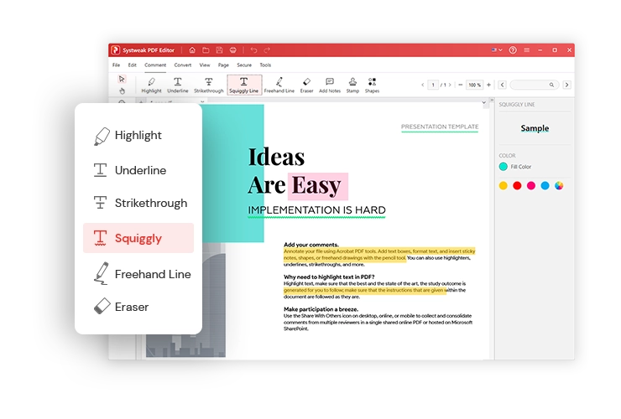Screen dimensions: 621x419
Task: Open a file via folder icon
Action: point(206,49)
